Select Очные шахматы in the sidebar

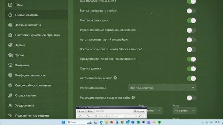coord(37,15)
